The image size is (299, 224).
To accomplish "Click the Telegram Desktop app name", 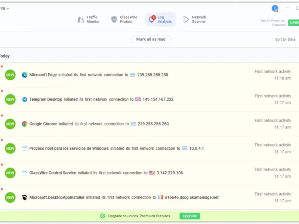I will click(46, 99).
